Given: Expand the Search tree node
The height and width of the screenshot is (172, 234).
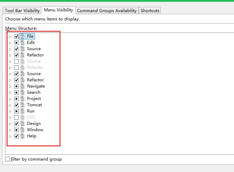Looking at the screenshot, I should [10, 93].
